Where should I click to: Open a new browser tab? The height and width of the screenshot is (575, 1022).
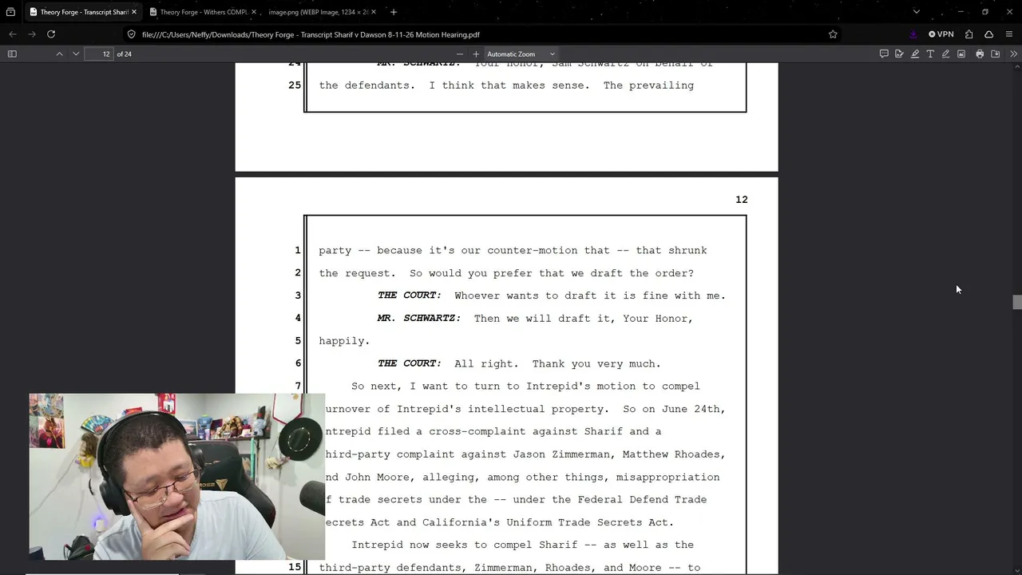click(394, 12)
